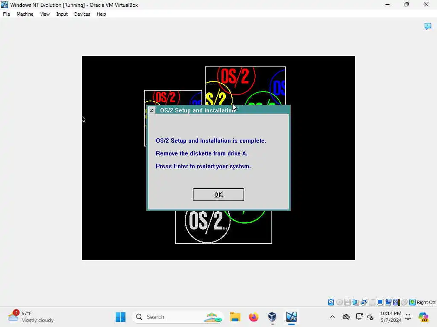Open the Machine menu

tap(25, 14)
